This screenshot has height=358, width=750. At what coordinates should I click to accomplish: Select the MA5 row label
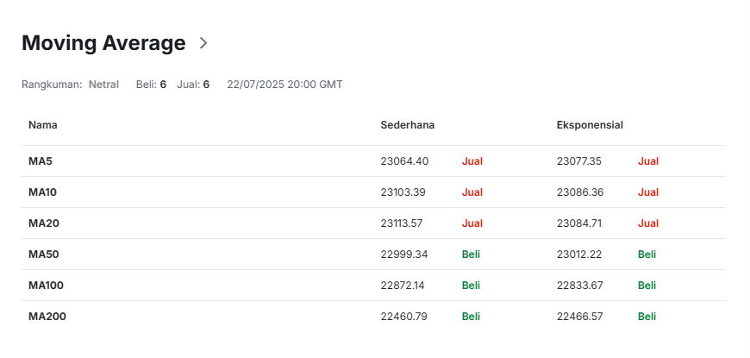41,161
